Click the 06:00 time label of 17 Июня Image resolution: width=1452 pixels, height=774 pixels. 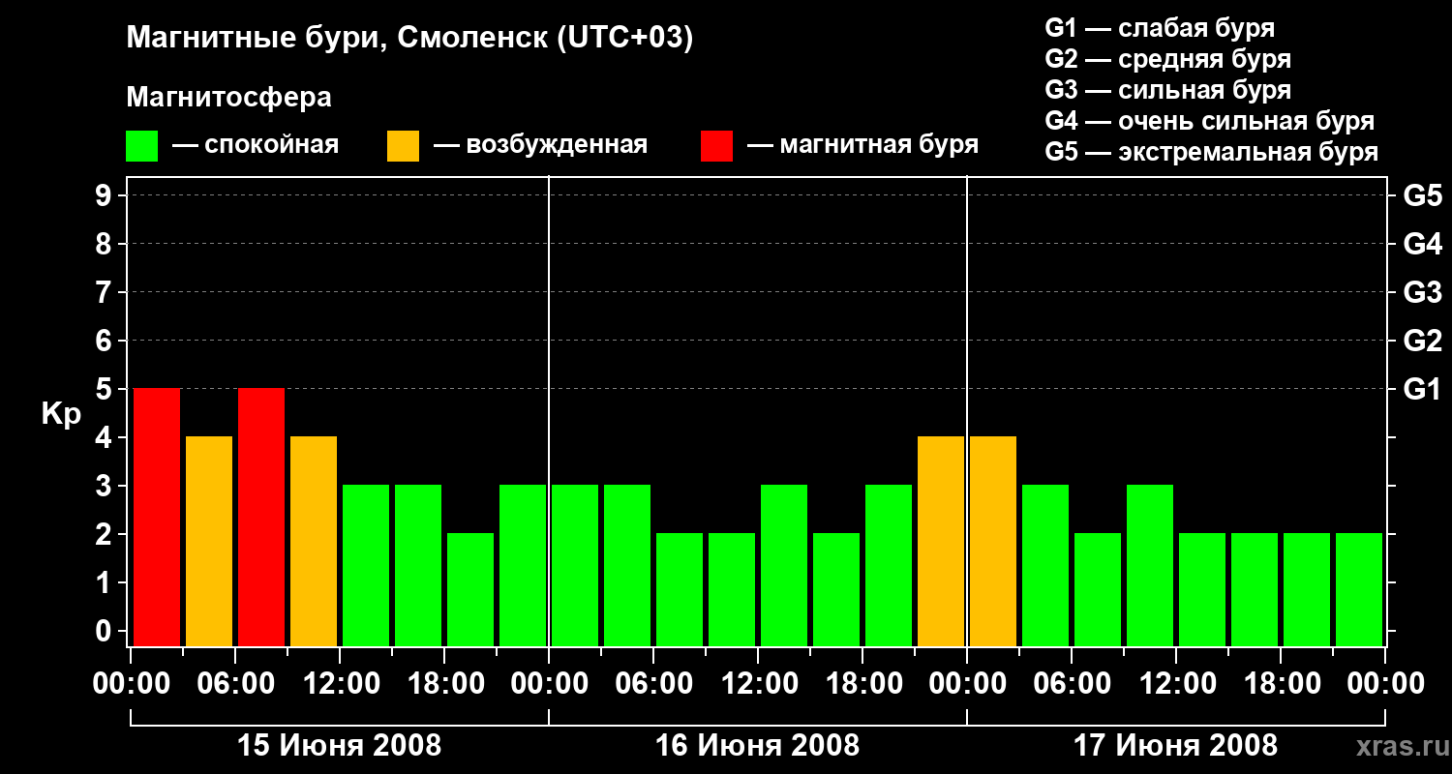1072,684
